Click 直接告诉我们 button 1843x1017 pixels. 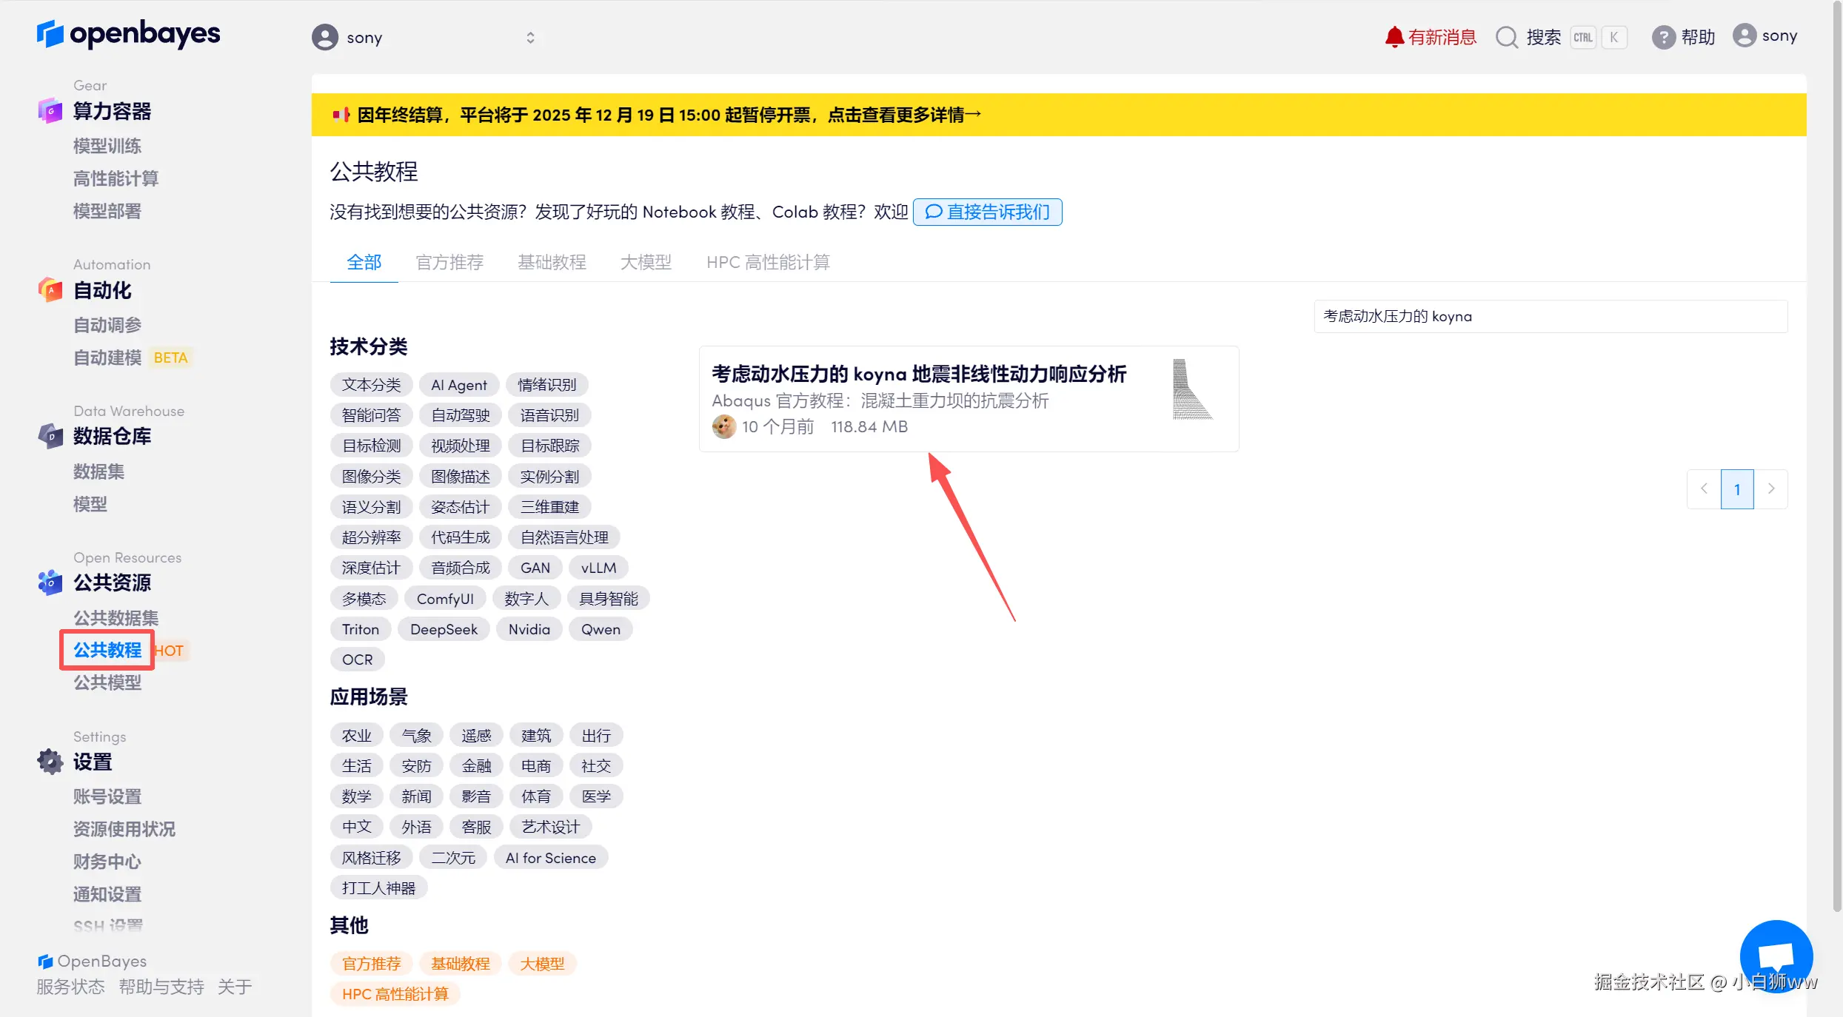[x=987, y=212]
